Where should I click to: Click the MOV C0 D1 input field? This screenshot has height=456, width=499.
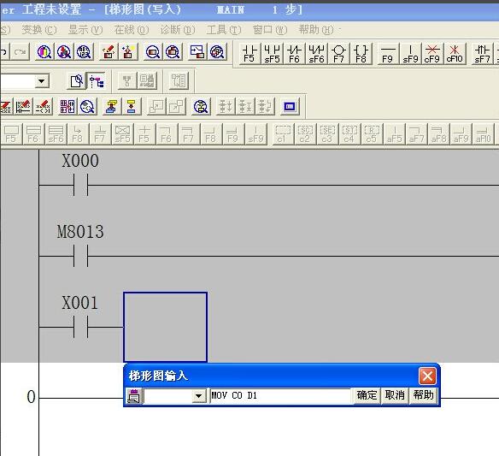[x=280, y=396]
